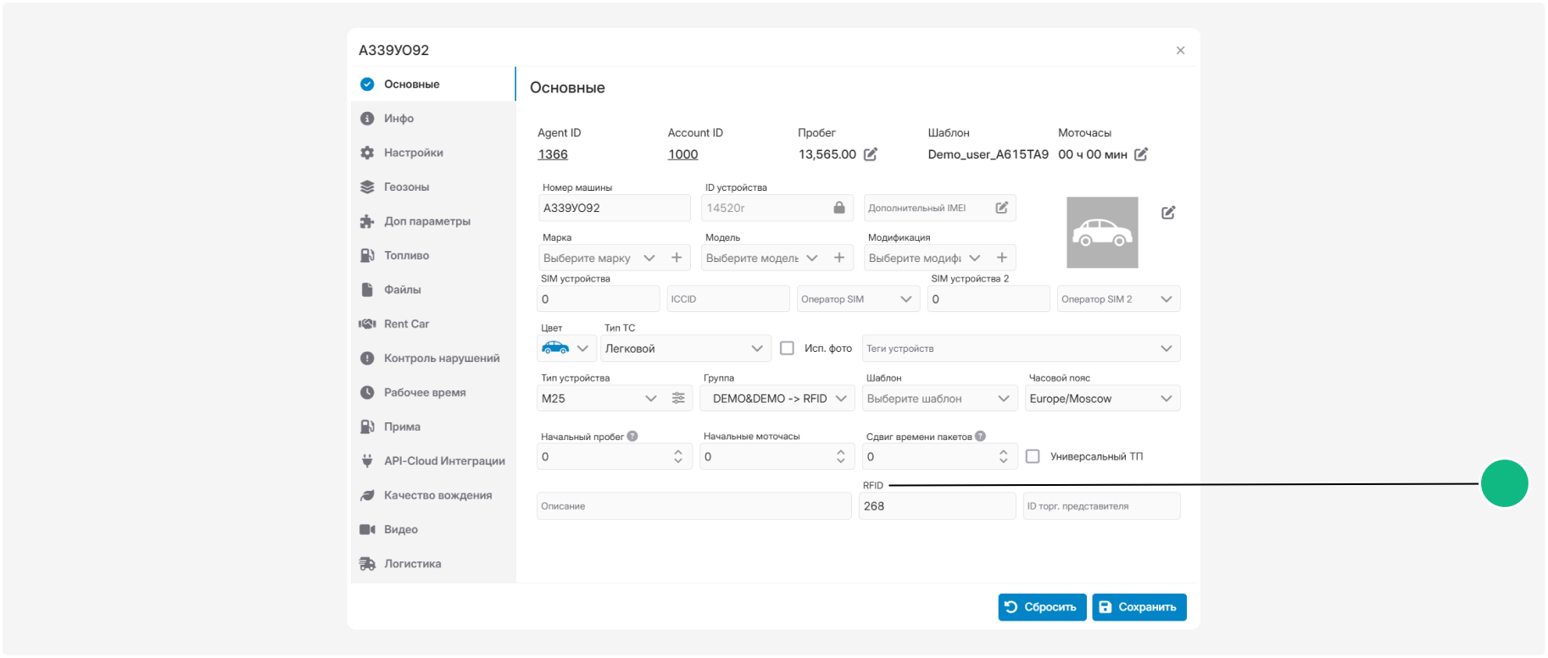Click the Дополнительный IMEI edit icon
Screen dimensions: 1548x658
click(x=1002, y=208)
